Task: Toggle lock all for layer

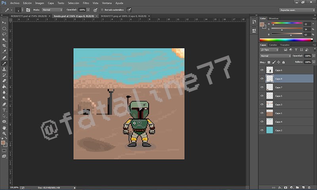Action: click(283, 62)
